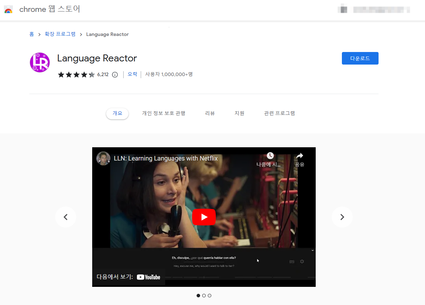425x305 pixels.
Task: Open the 지원 tab
Action: pos(240,113)
